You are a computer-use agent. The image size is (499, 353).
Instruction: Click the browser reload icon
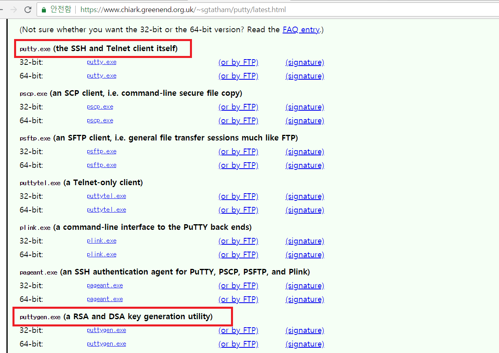(28, 10)
